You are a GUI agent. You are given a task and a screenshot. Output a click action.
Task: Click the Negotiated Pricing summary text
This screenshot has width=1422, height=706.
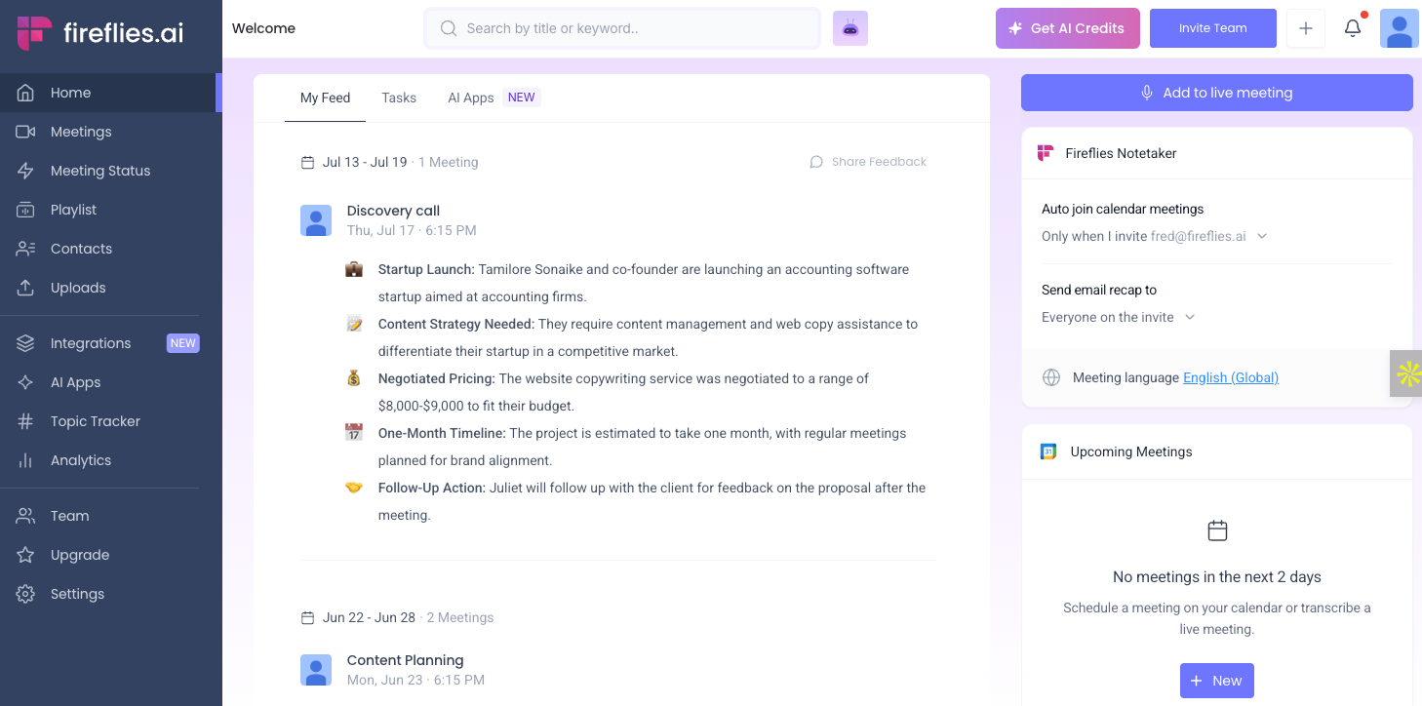point(623,392)
